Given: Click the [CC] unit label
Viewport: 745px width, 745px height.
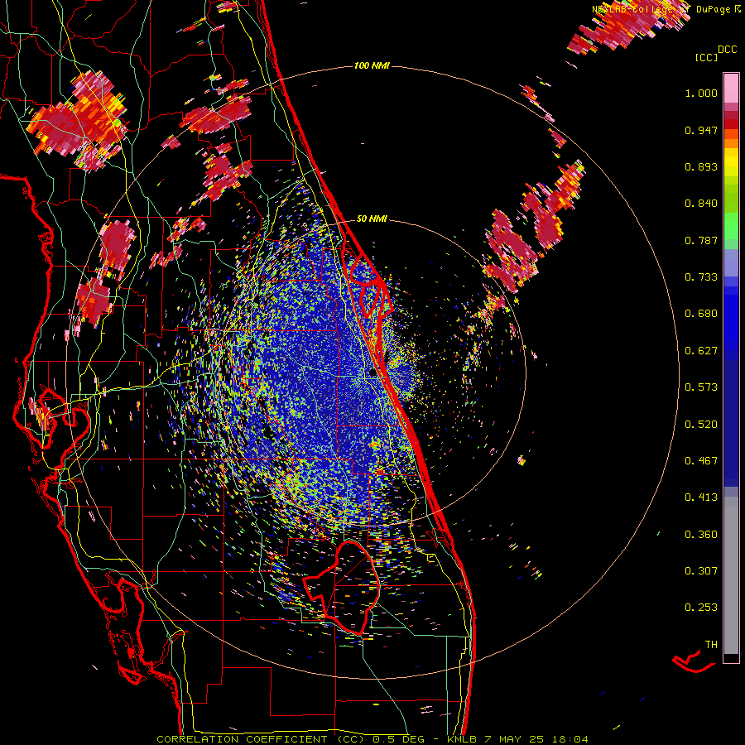Looking at the screenshot, I should coord(707,57).
